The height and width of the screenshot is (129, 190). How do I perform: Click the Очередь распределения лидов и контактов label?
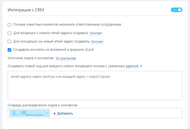point(43,105)
